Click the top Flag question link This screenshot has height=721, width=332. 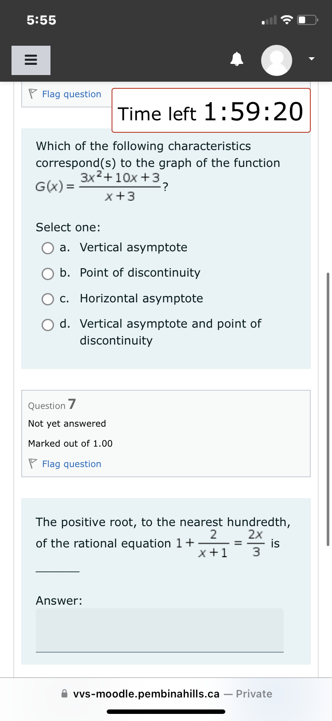(71, 94)
